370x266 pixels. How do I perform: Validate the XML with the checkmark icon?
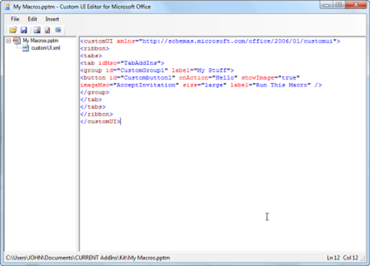coord(48,30)
